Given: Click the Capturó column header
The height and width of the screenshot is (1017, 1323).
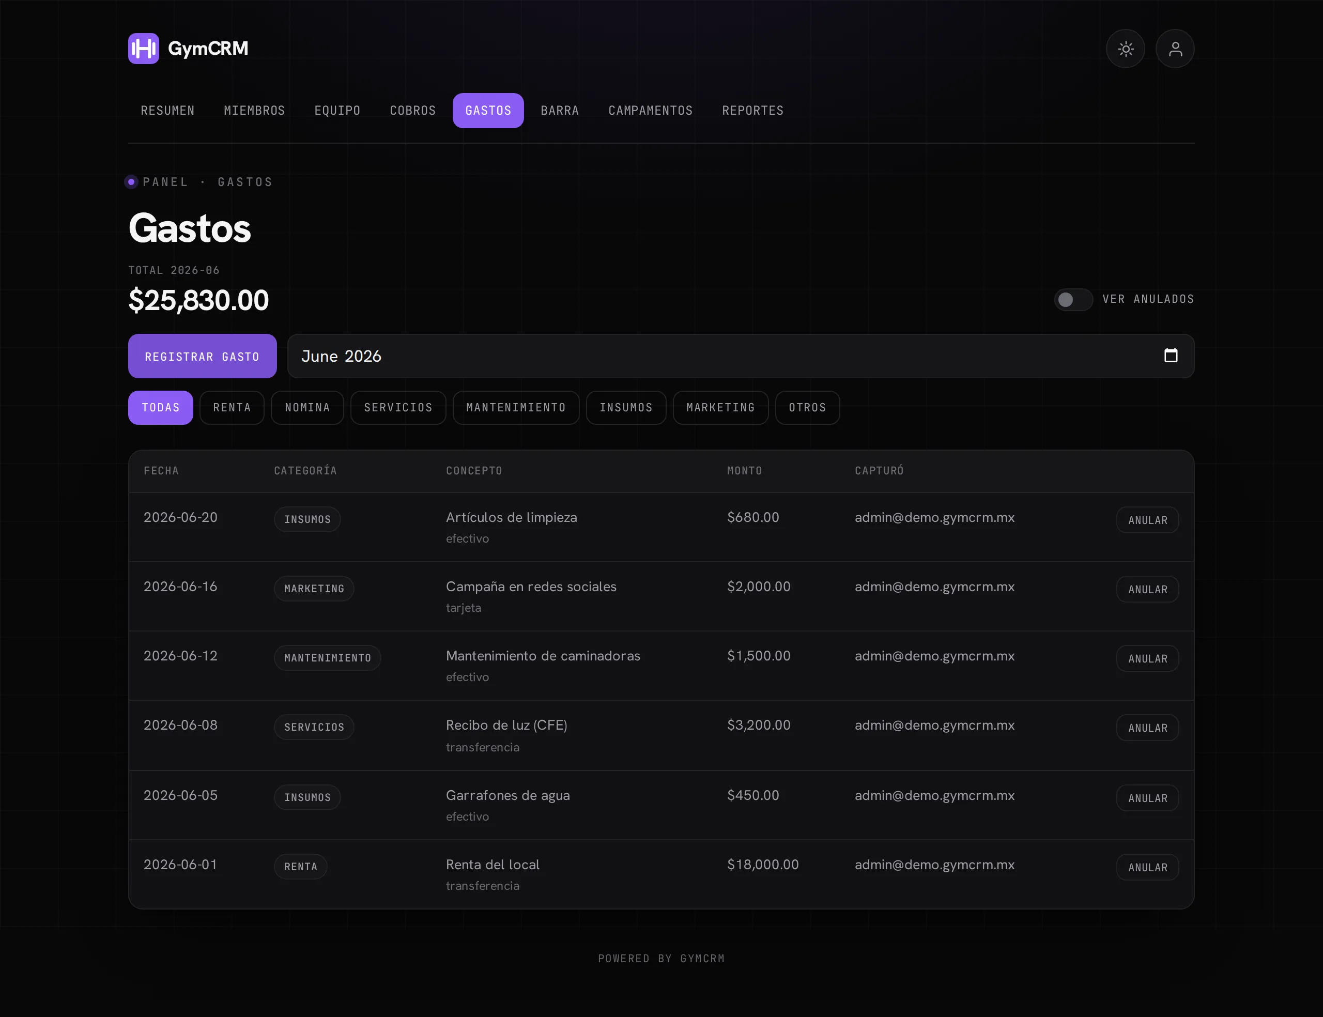Looking at the screenshot, I should [x=879, y=471].
